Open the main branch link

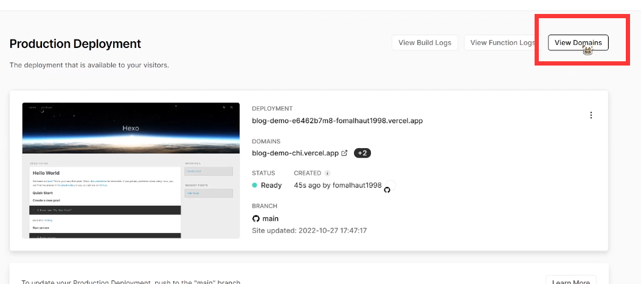271,218
